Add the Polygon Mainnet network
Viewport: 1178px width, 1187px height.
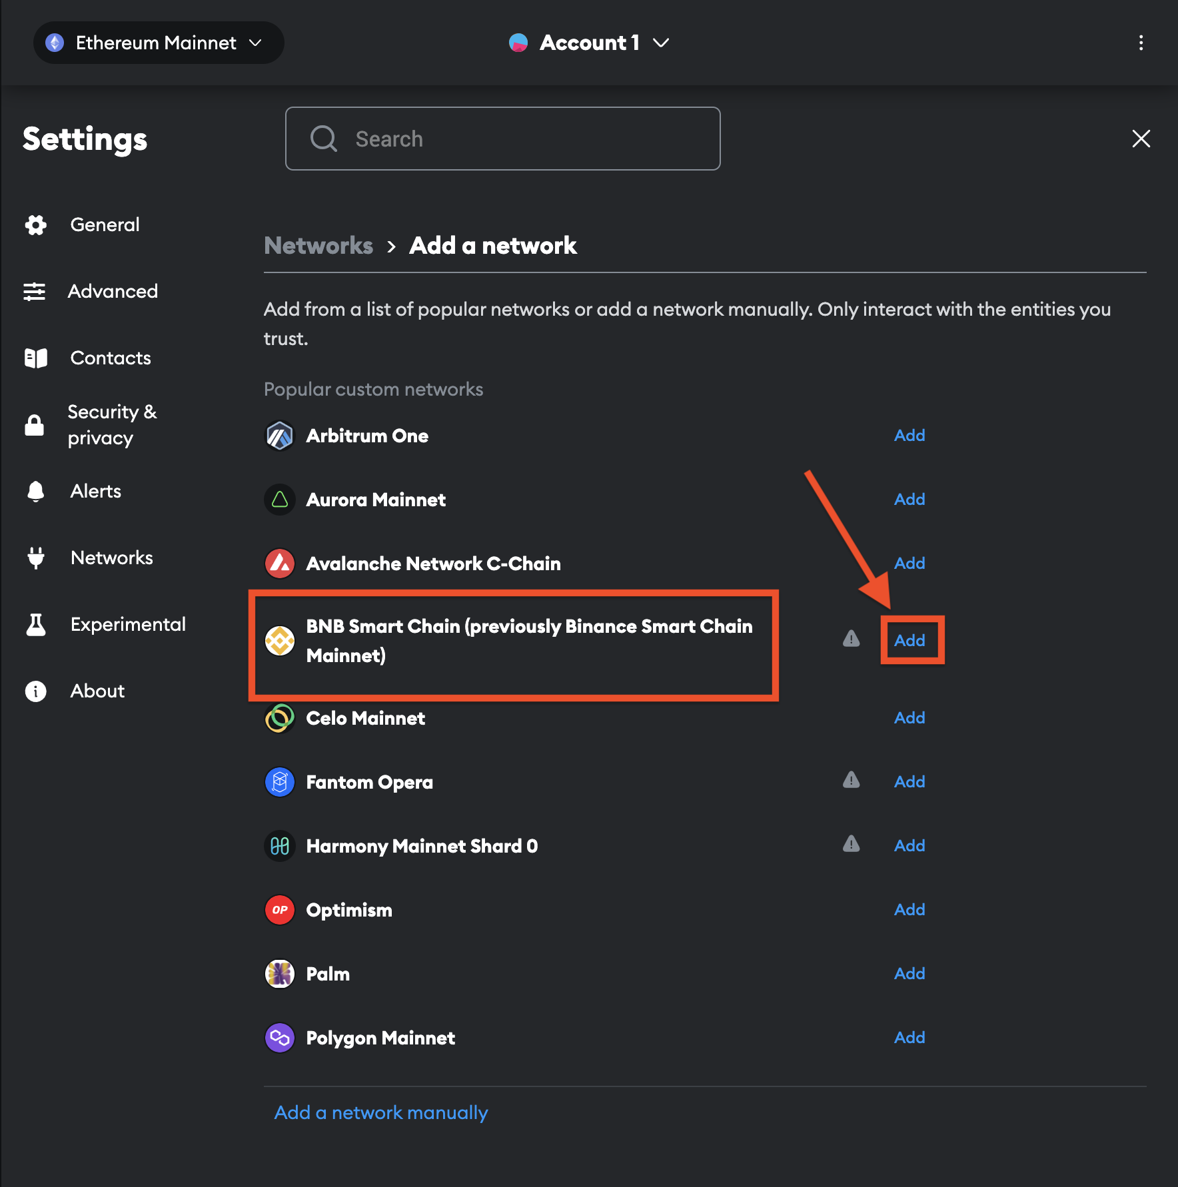(x=909, y=1037)
